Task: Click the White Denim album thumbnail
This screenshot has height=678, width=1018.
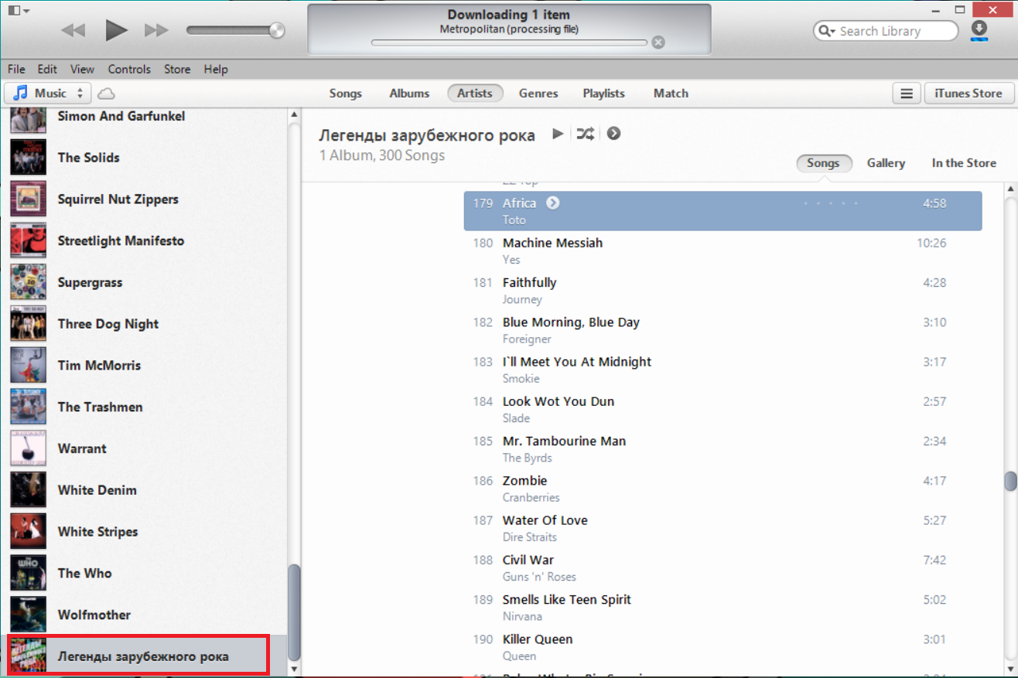Action: point(29,490)
